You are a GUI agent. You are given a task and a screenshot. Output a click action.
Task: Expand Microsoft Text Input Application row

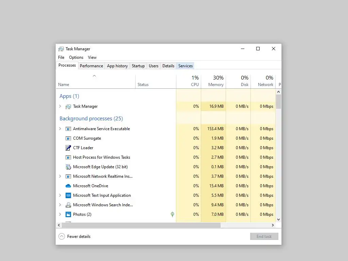(60, 195)
